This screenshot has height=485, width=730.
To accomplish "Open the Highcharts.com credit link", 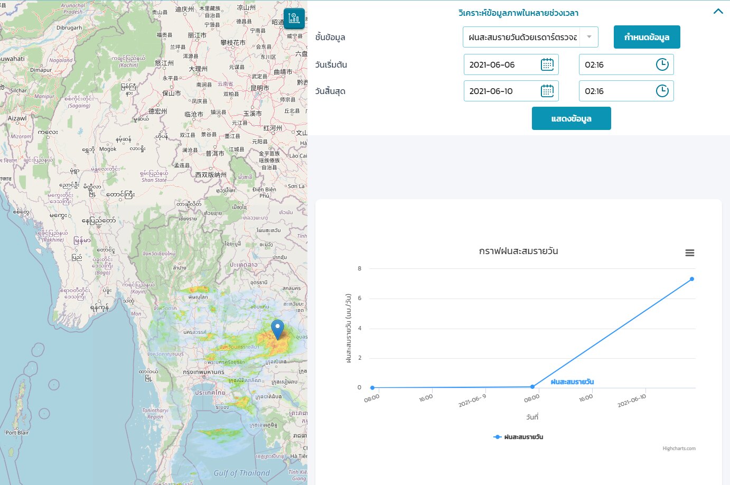I will click(x=679, y=449).
